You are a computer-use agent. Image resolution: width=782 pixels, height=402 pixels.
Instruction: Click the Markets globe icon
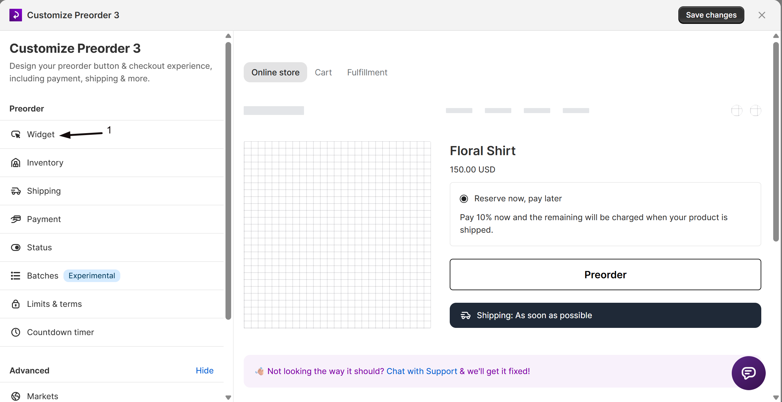[16, 396]
